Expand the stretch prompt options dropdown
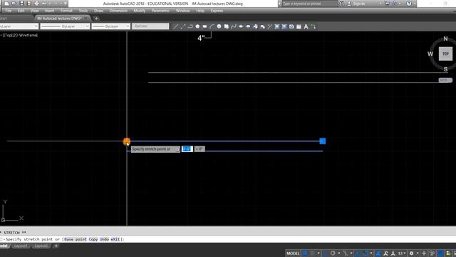 click(177, 149)
